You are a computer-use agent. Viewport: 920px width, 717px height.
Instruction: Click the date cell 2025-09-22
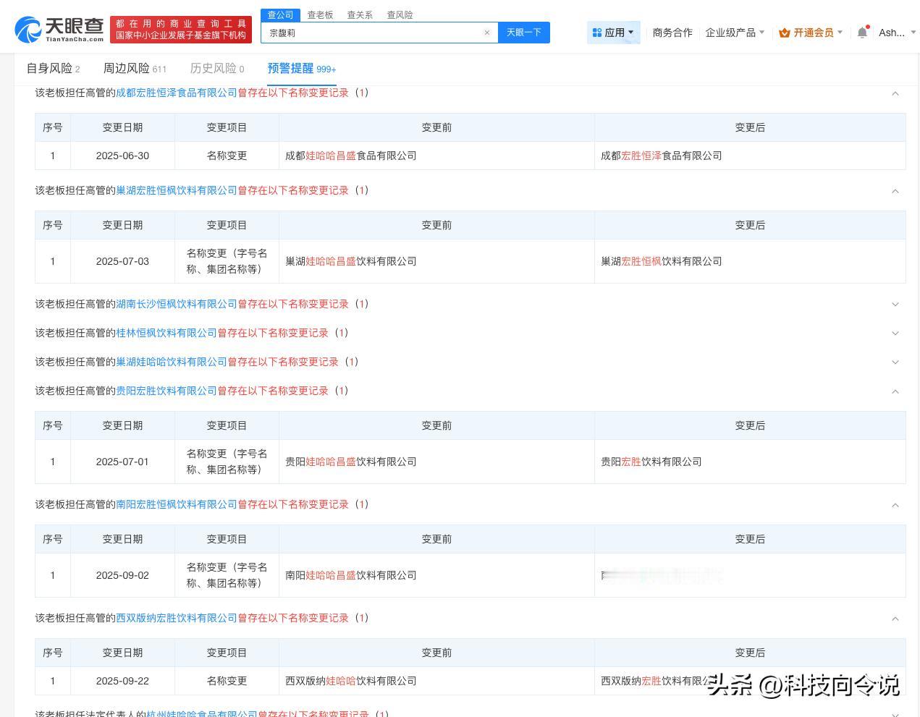pyautogui.click(x=122, y=681)
